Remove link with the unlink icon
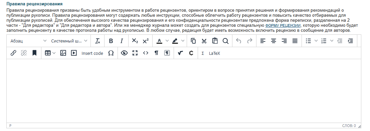 tap(24, 53)
